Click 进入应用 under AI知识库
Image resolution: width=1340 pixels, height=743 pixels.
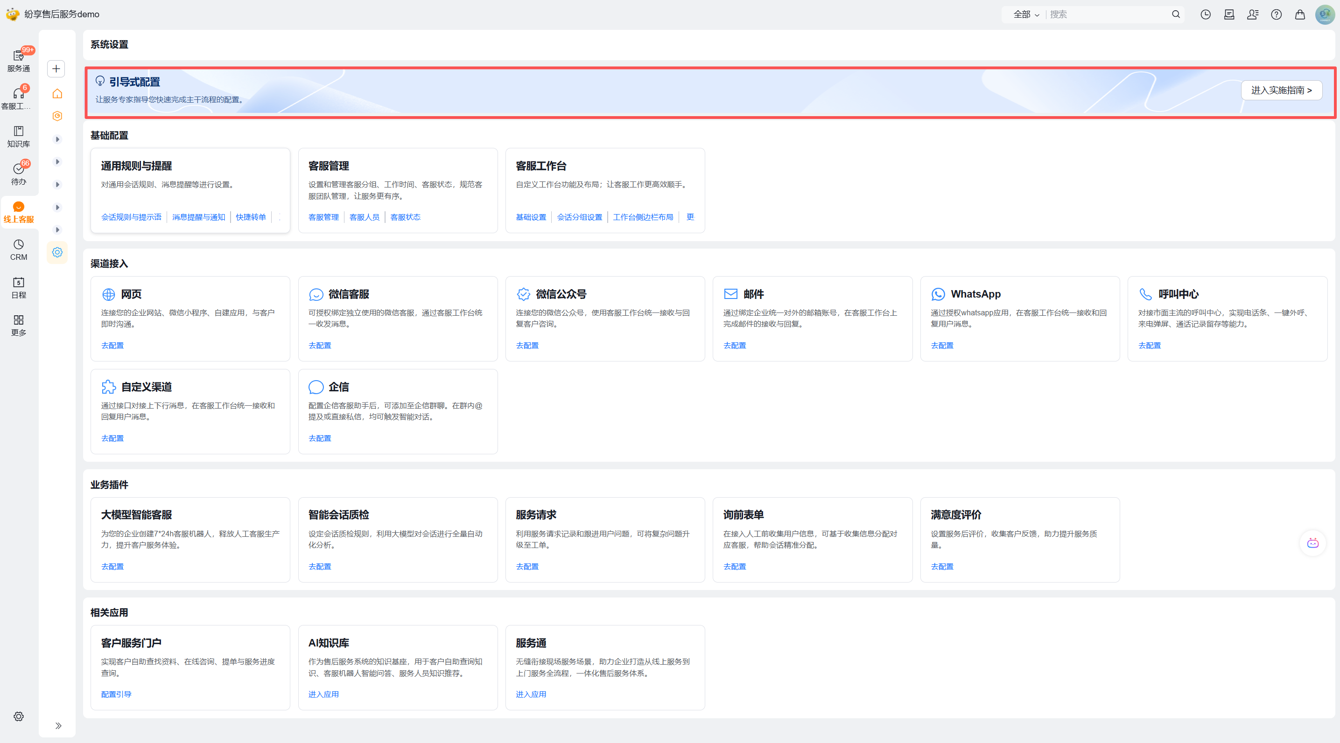click(323, 694)
